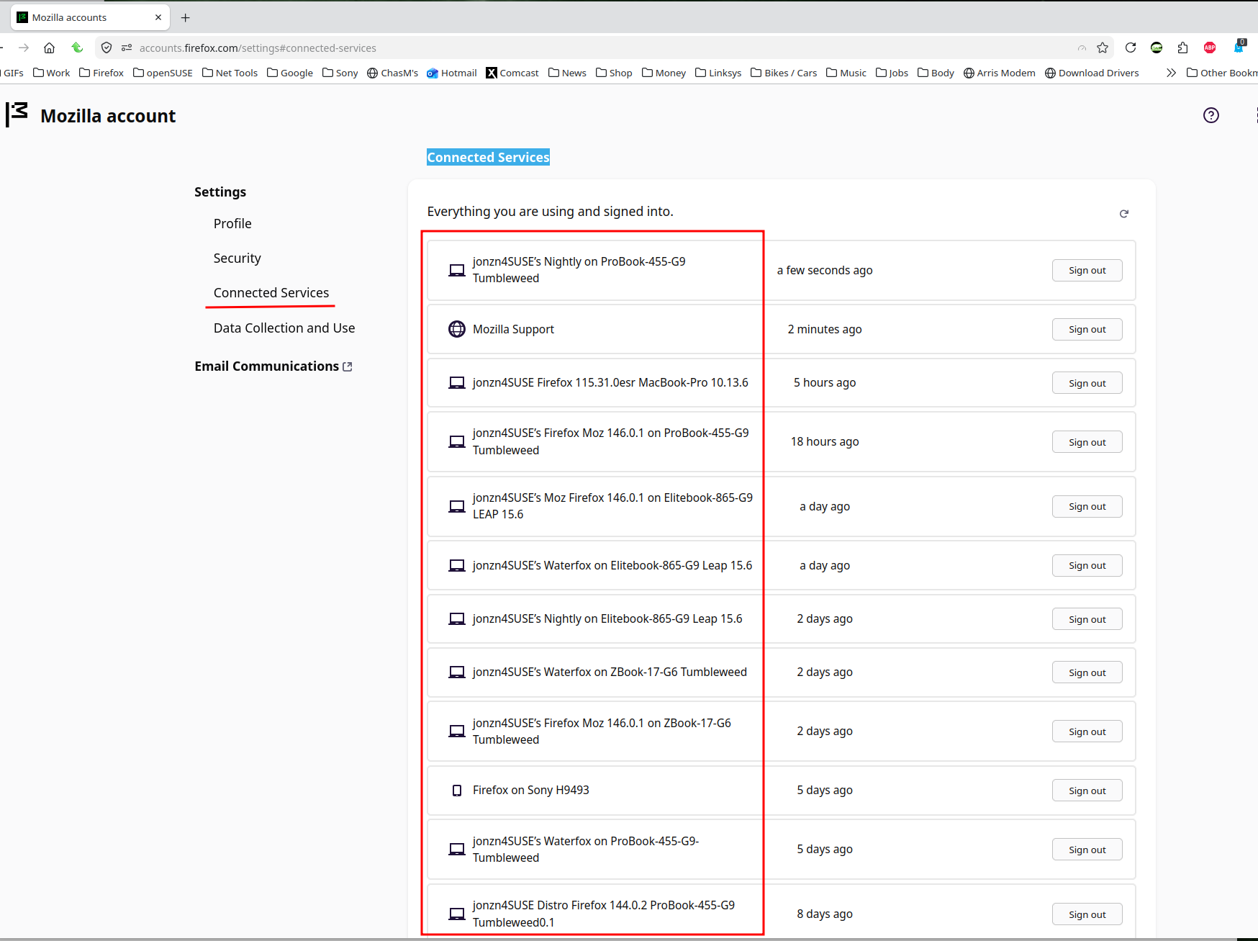Viewport: 1258px width, 941px height.
Task: Click the browser reload page icon
Action: point(1130,48)
